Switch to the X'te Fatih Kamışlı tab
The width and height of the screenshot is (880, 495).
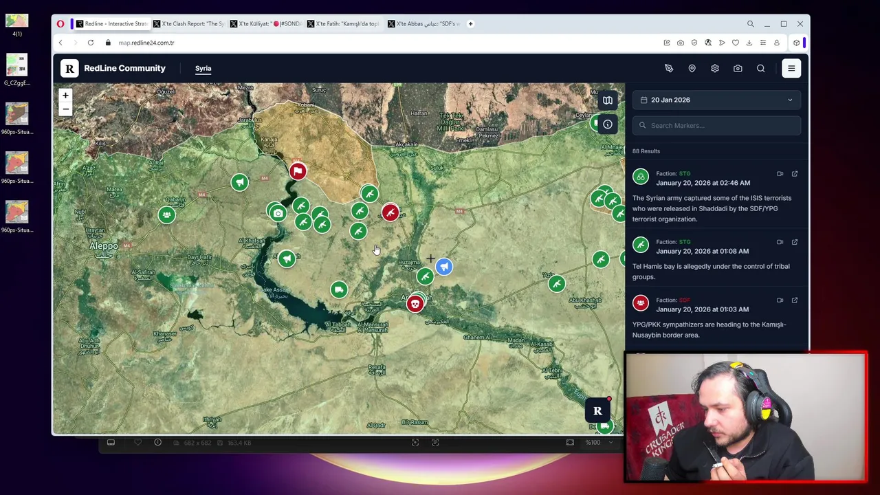(343, 23)
